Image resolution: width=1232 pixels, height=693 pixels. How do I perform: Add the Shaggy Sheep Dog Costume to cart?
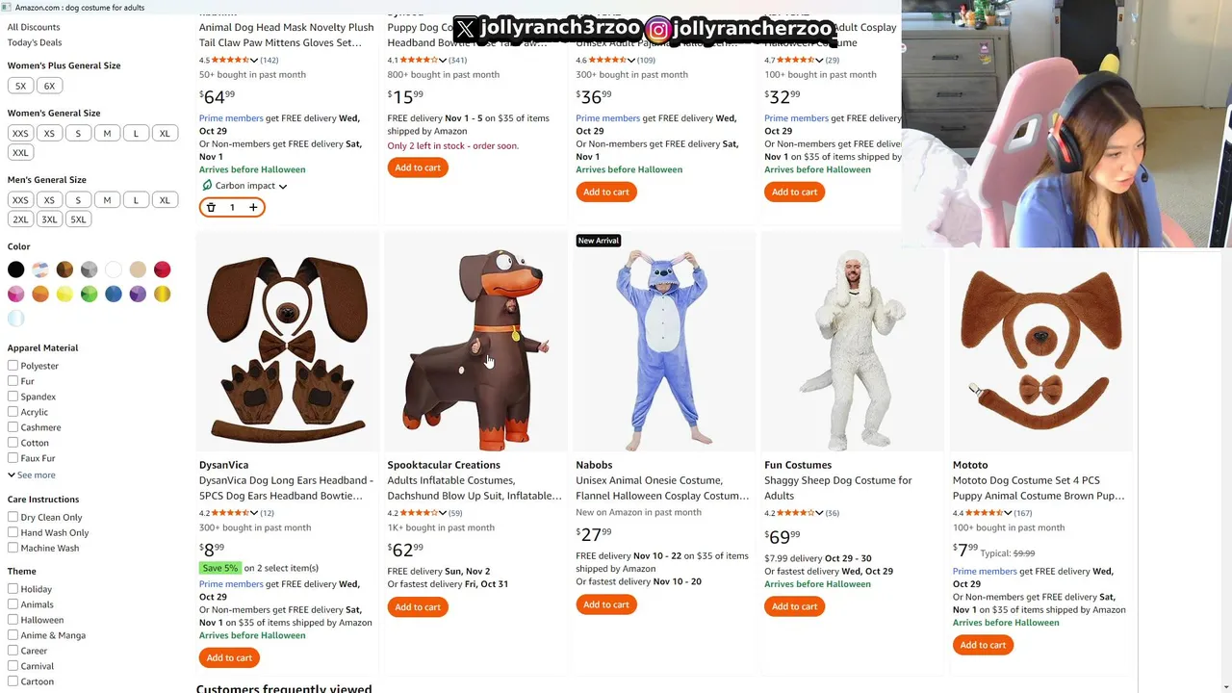pos(794,606)
